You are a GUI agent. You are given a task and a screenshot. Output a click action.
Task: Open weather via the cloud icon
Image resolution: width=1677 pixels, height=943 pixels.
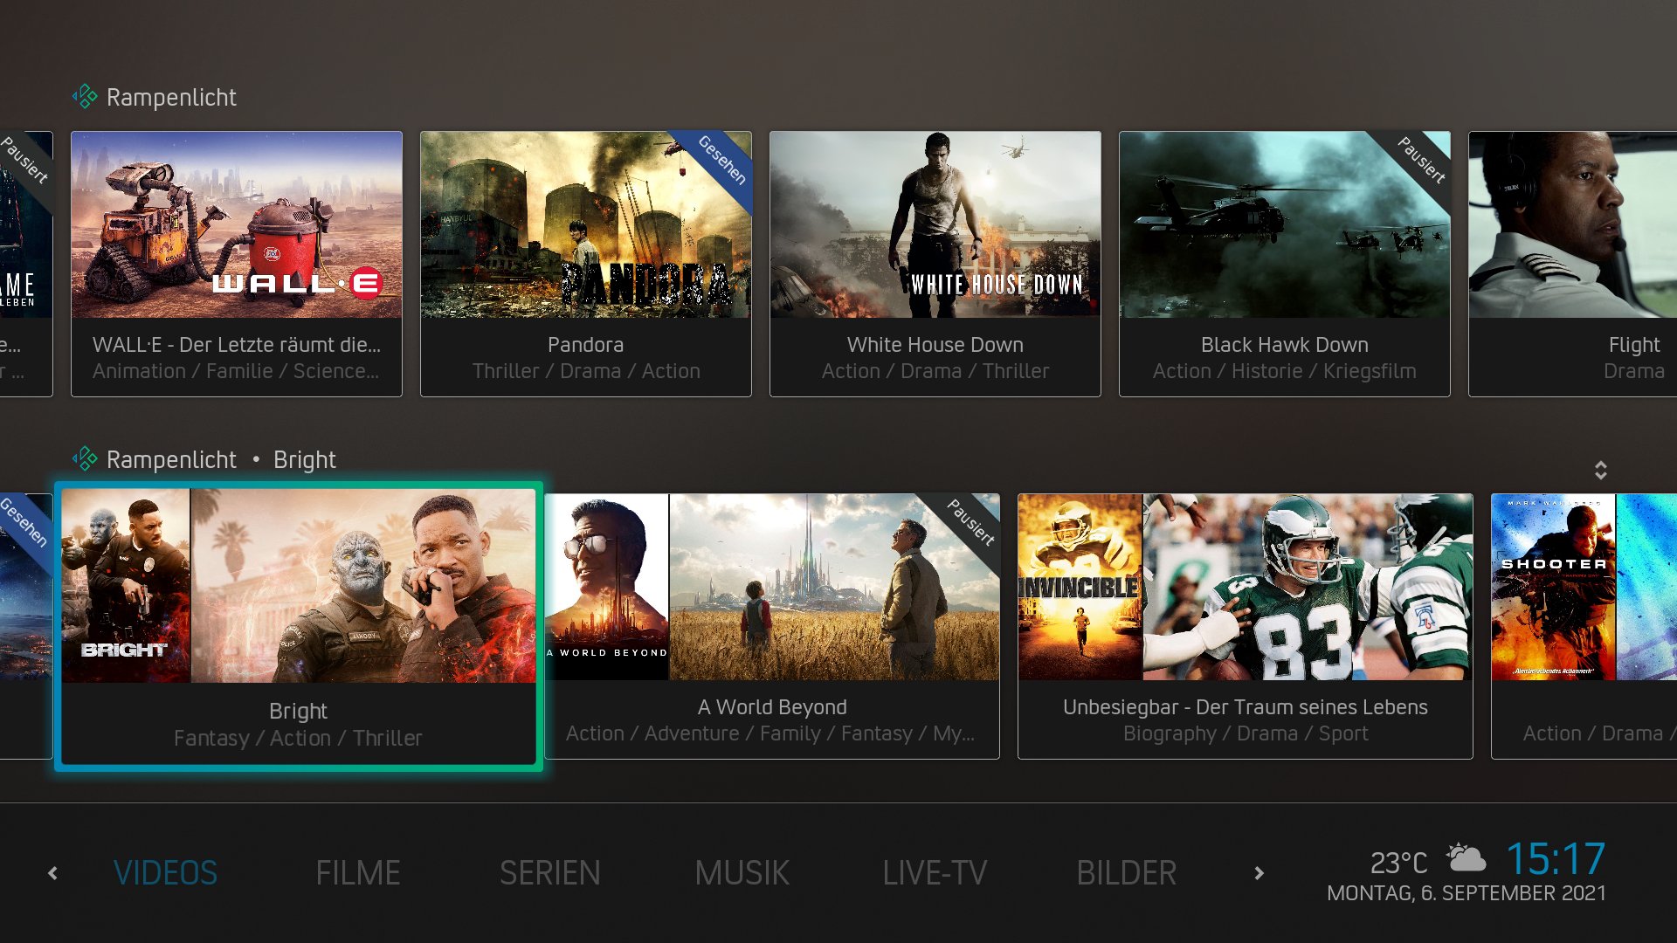click(x=1467, y=858)
